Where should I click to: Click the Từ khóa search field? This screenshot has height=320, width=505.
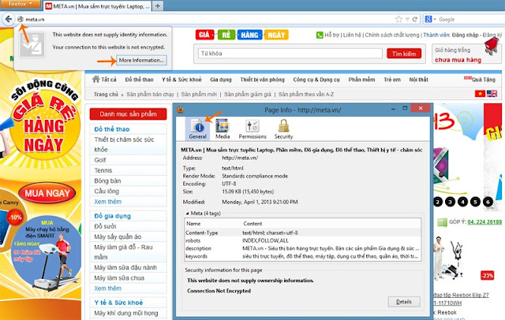(x=290, y=54)
